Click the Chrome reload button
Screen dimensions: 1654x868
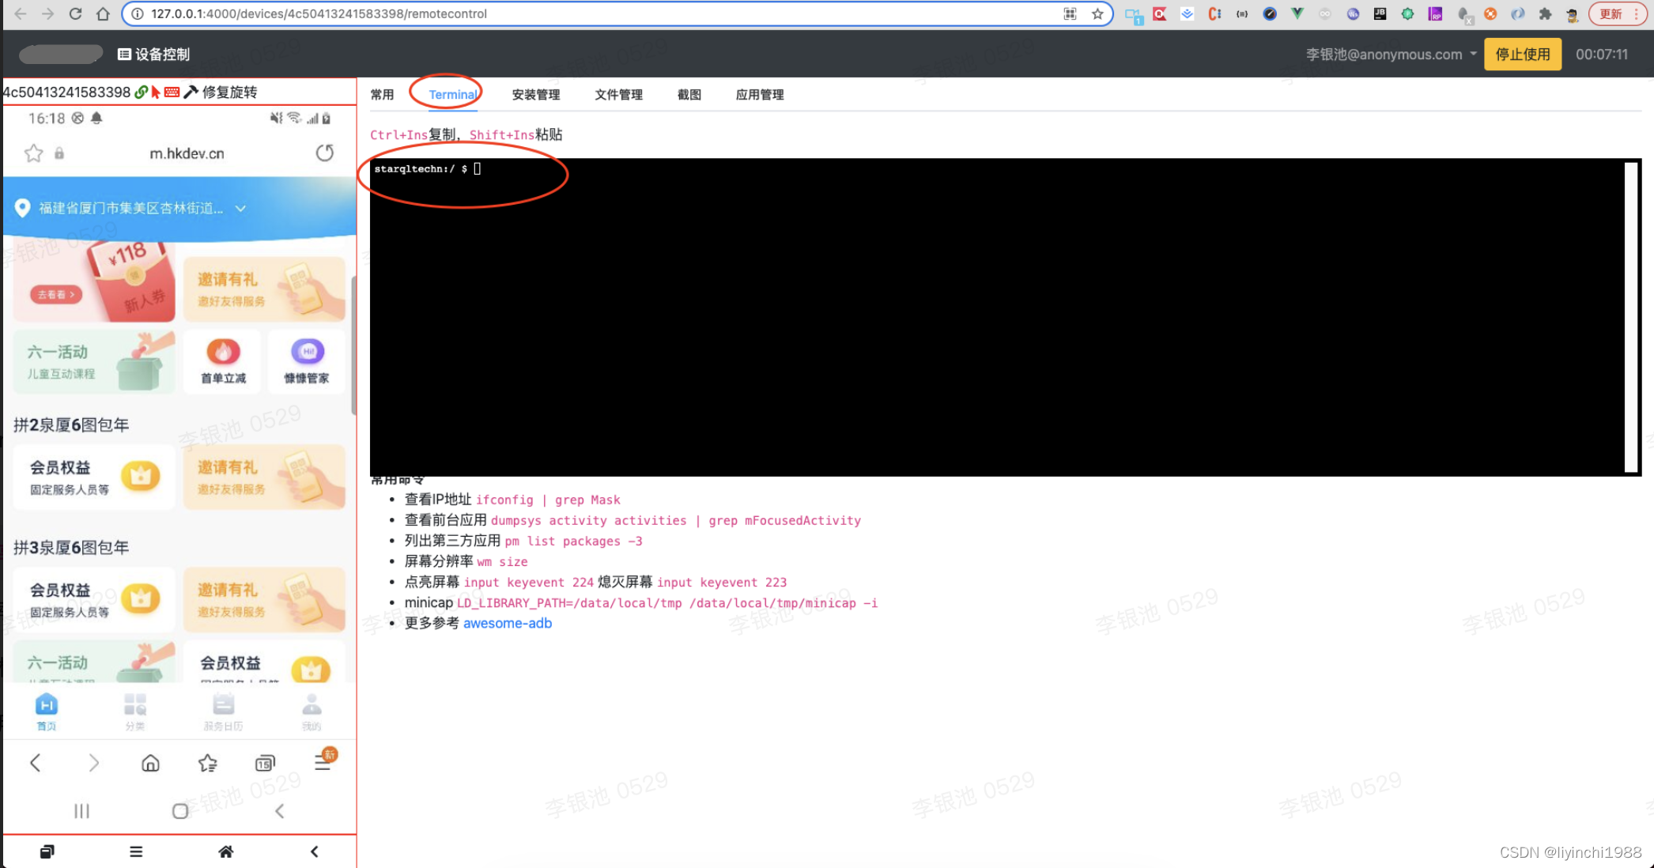75,13
